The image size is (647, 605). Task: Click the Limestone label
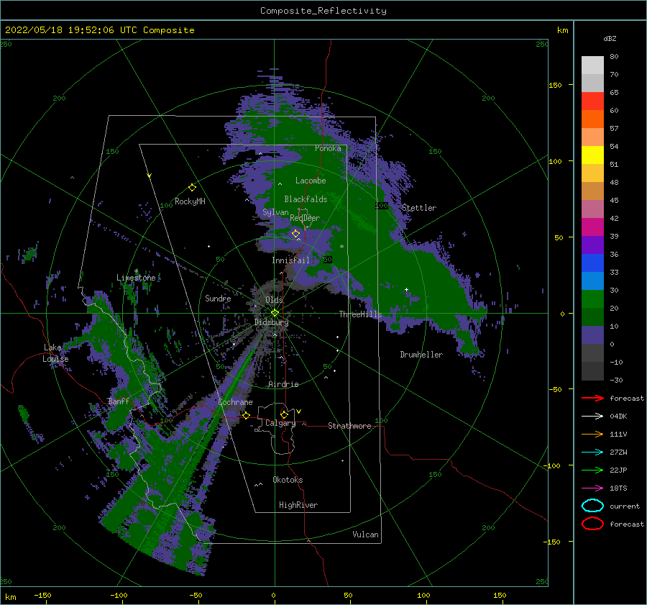(x=136, y=278)
